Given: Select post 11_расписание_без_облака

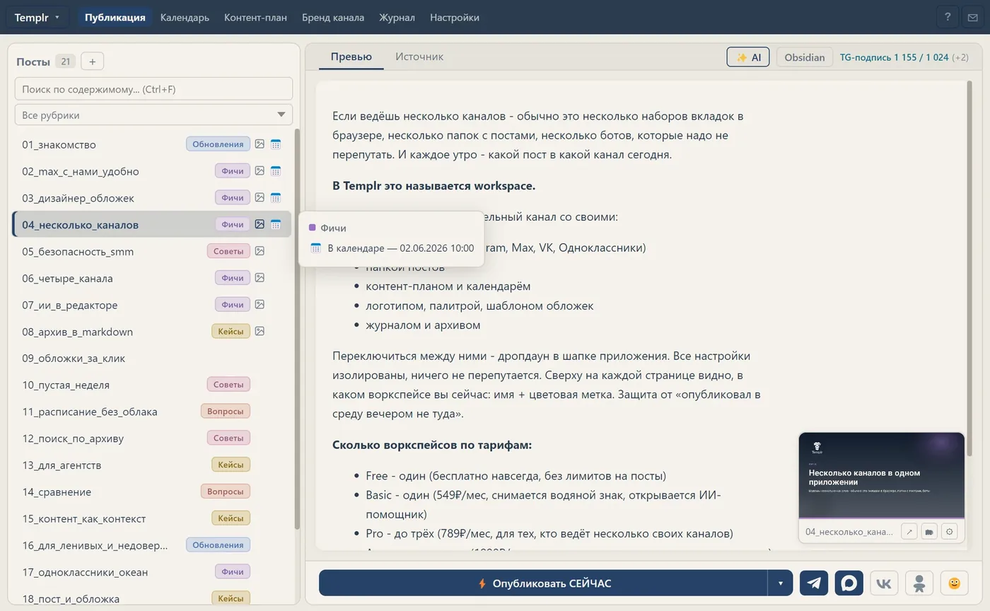Looking at the screenshot, I should pyautogui.click(x=152, y=412).
